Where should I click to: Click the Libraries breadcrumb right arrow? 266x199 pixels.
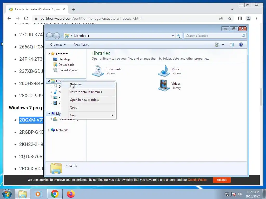[x=89, y=36]
